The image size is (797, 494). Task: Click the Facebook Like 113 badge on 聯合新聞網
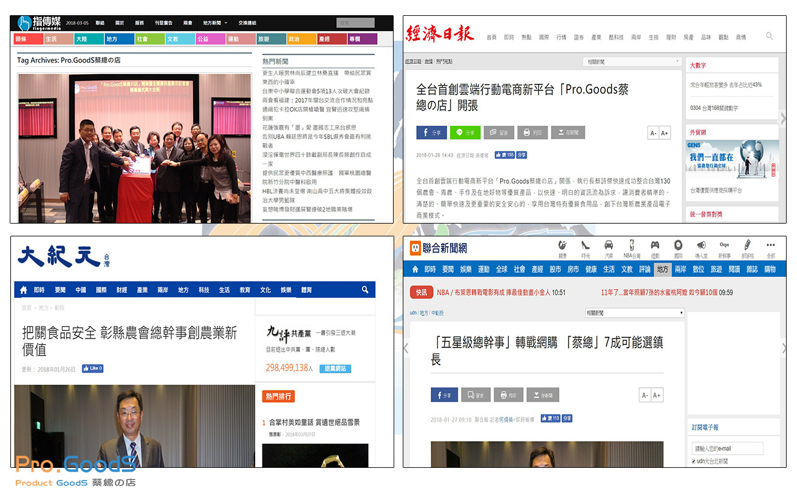pyautogui.click(x=550, y=419)
